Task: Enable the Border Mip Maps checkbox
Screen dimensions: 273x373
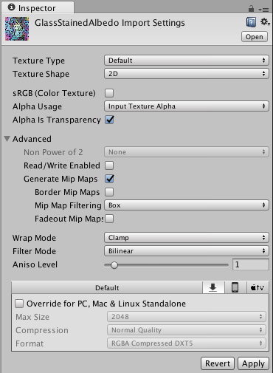Action: [x=109, y=192]
